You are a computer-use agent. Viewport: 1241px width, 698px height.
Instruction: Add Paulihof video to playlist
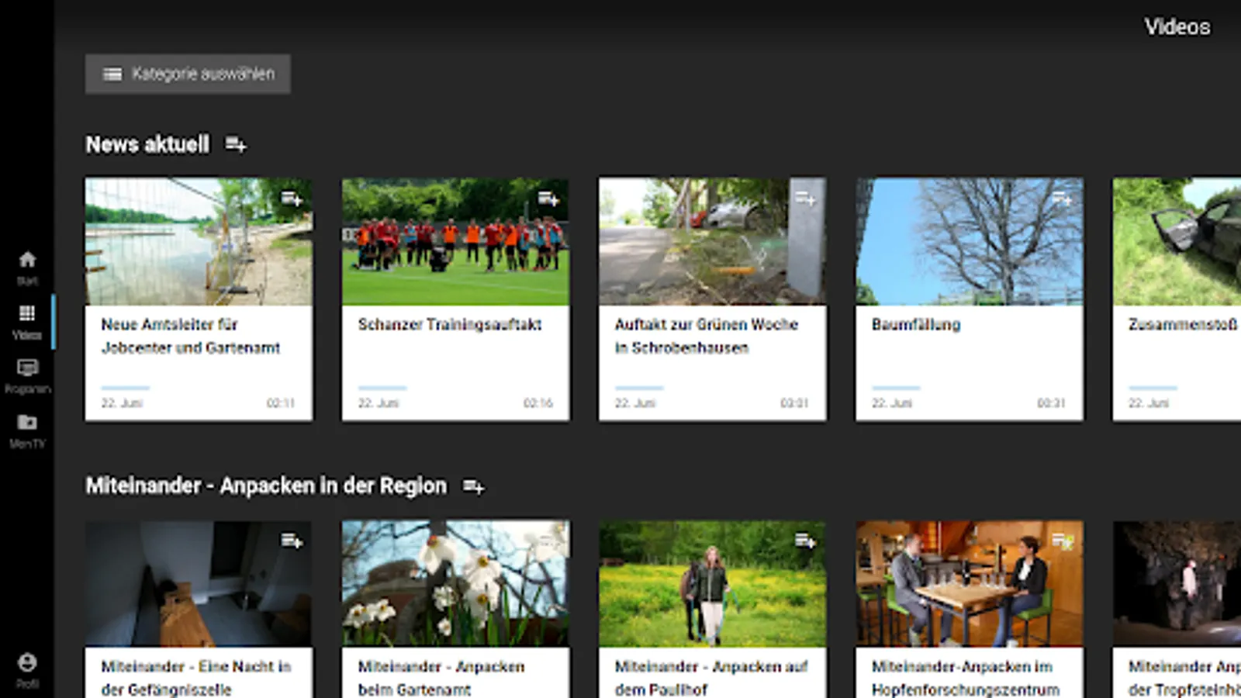pyautogui.click(x=805, y=541)
